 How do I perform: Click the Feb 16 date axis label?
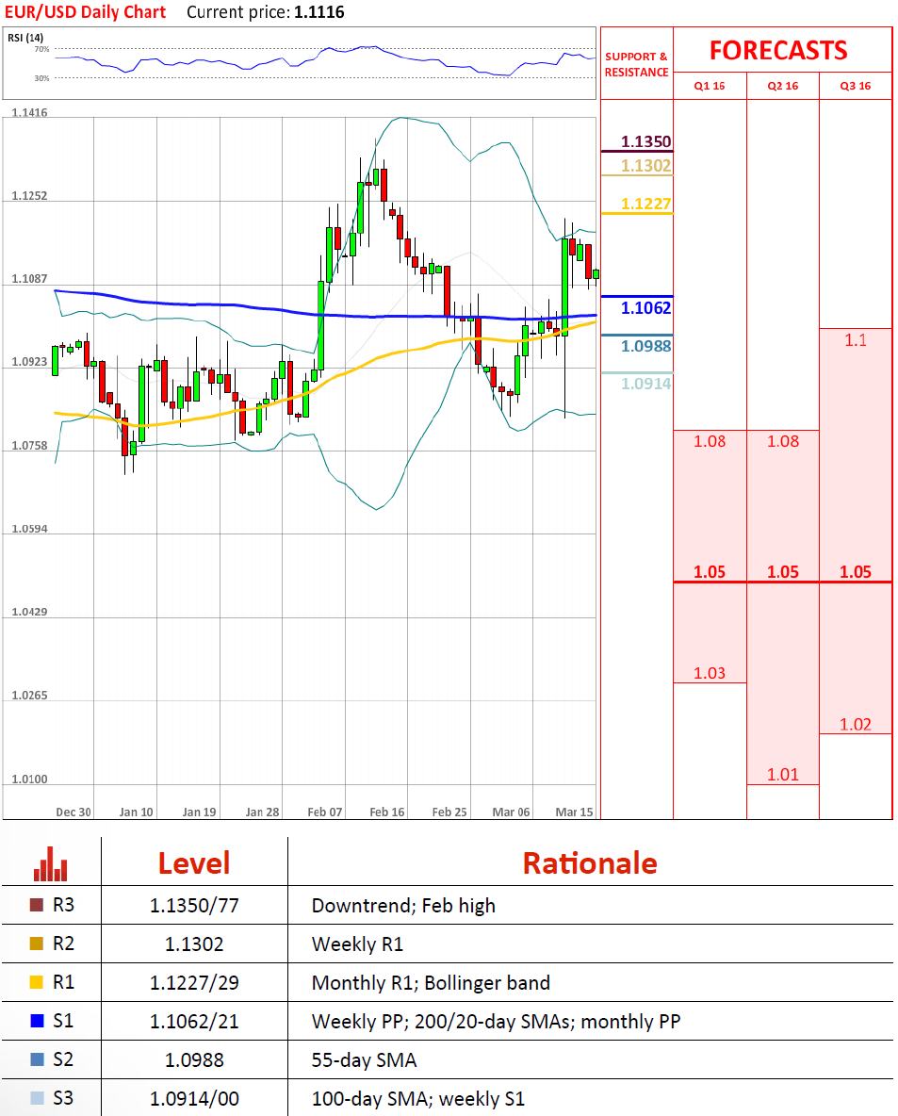387,812
